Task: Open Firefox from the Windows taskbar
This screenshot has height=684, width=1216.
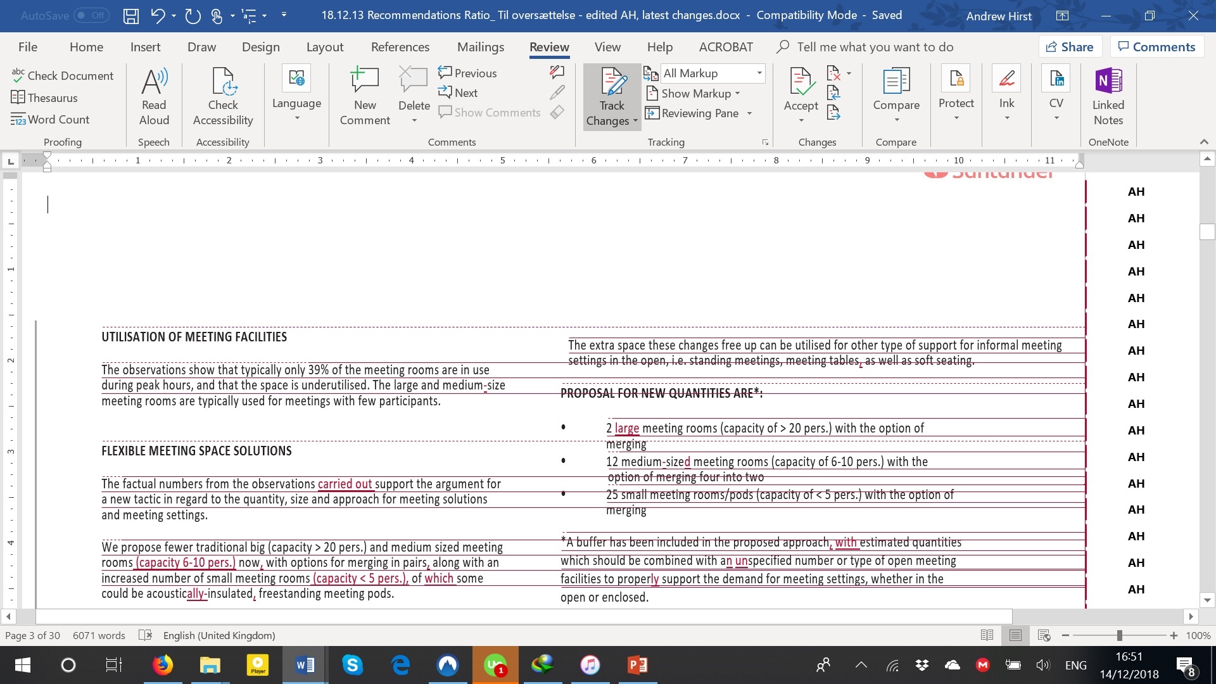Action: pyautogui.click(x=162, y=665)
